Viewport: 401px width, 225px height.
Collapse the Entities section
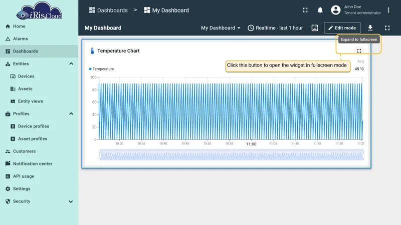click(x=71, y=64)
